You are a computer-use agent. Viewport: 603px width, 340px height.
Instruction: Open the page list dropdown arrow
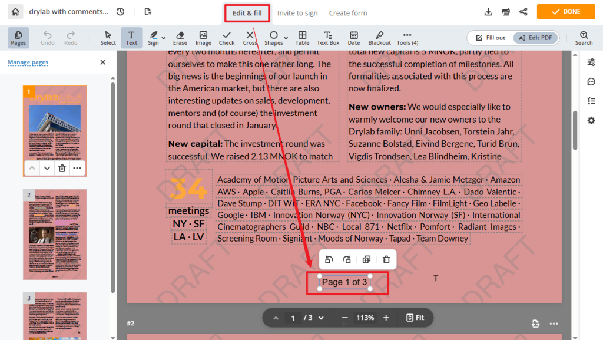click(x=321, y=318)
